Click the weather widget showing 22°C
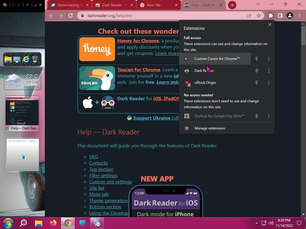 tap(22, 81)
